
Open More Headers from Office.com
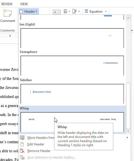coord(75,138)
